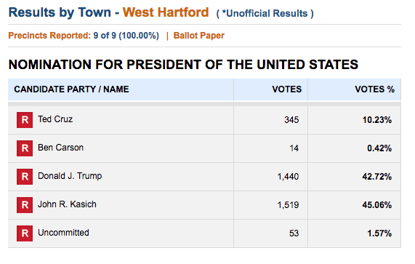
Task: Click the Nomination for President heading
Action: click(183, 65)
